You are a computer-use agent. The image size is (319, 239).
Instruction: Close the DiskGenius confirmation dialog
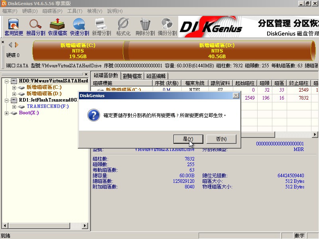[x=236, y=96]
